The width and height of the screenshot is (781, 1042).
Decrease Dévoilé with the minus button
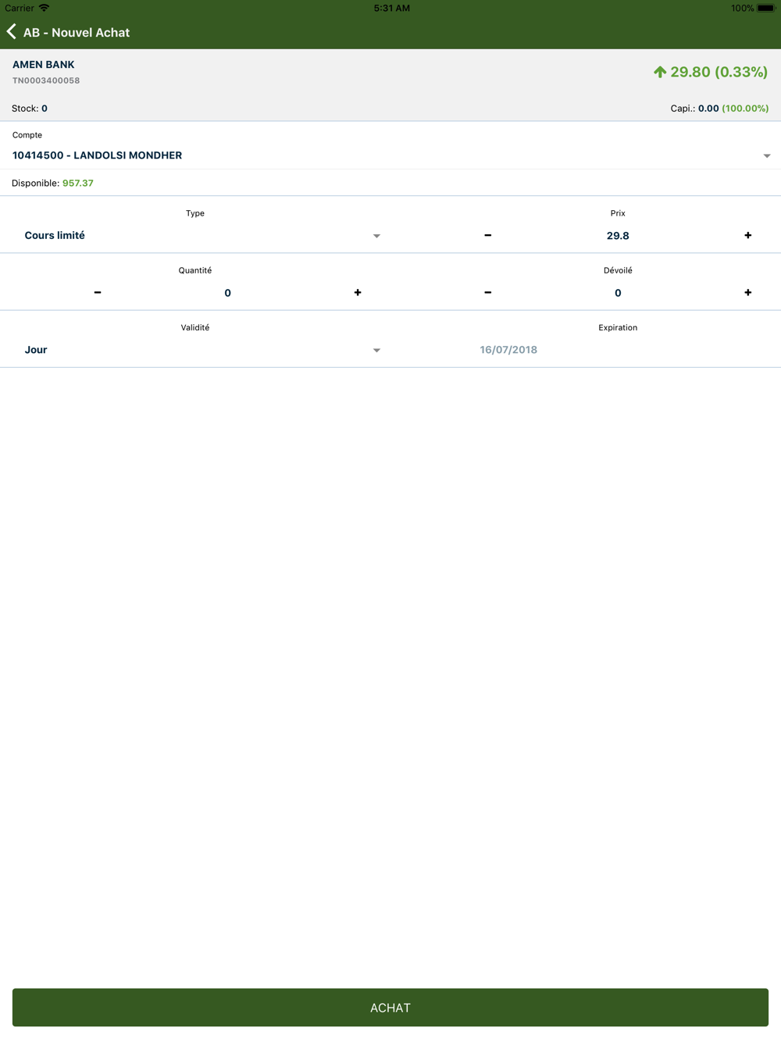click(488, 292)
